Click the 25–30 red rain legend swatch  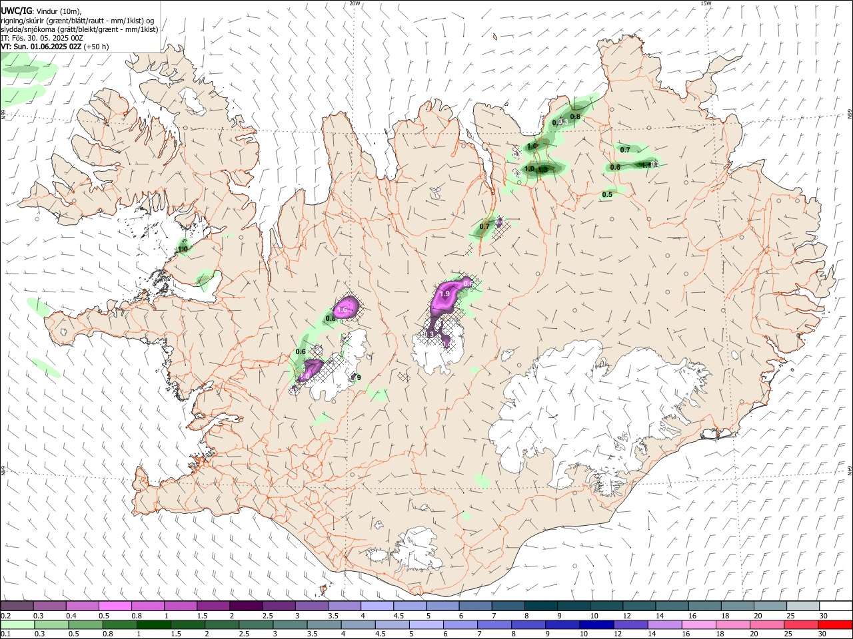(800, 624)
